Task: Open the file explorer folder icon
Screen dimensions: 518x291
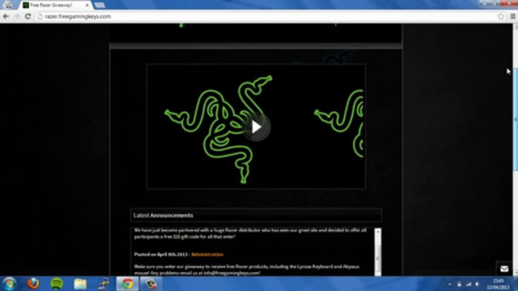Action: click(80, 284)
